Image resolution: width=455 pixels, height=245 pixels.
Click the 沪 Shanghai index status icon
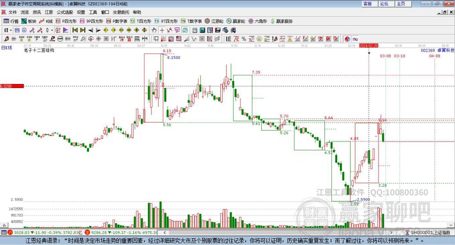tap(10, 233)
